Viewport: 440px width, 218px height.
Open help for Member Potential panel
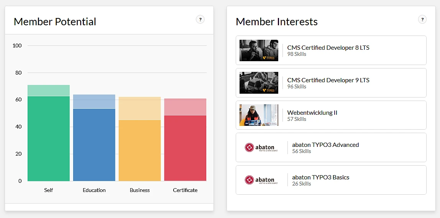[200, 20]
